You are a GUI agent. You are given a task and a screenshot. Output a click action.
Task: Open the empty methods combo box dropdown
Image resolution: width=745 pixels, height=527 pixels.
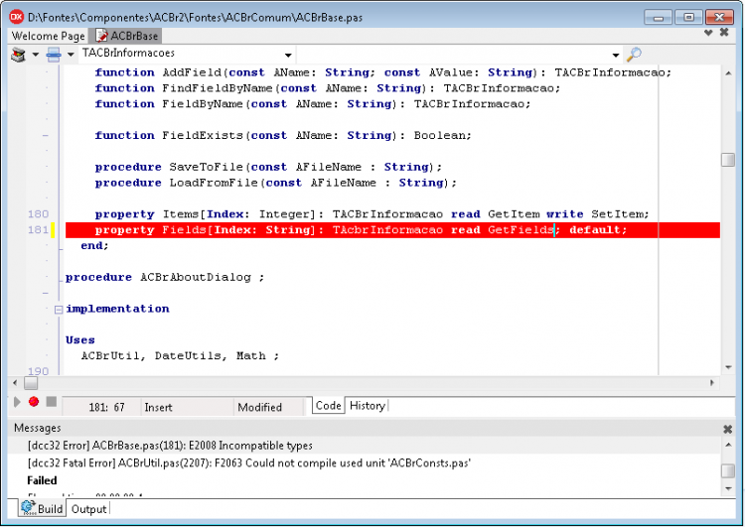point(616,55)
